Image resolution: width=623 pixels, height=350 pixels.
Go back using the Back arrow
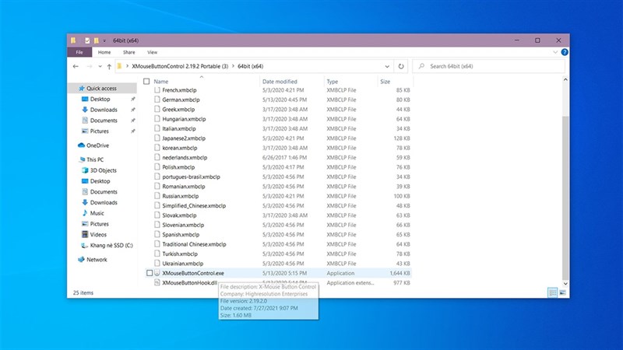(x=74, y=66)
